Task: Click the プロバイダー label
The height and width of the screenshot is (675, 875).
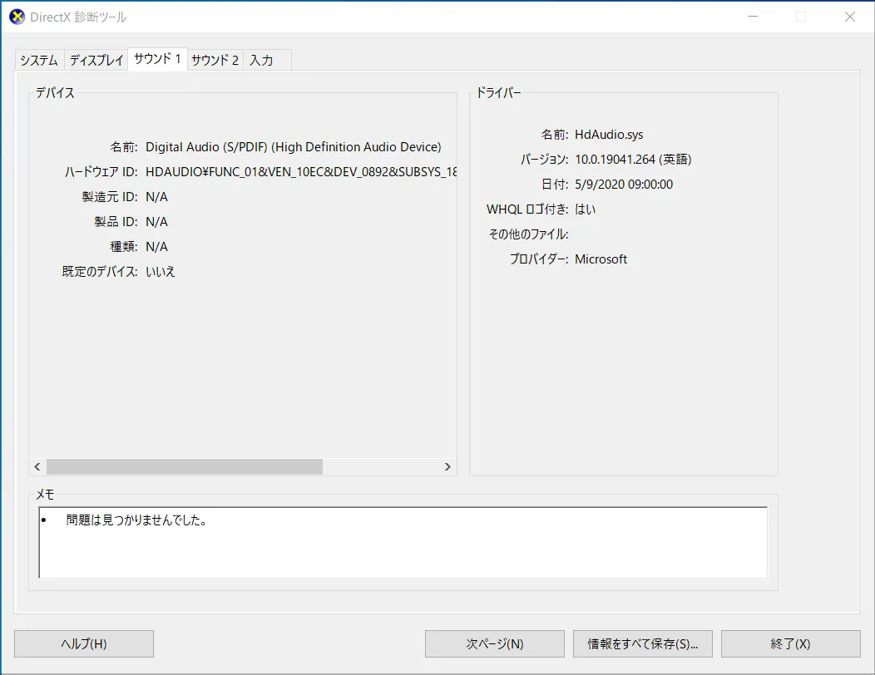Action: click(539, 259)
